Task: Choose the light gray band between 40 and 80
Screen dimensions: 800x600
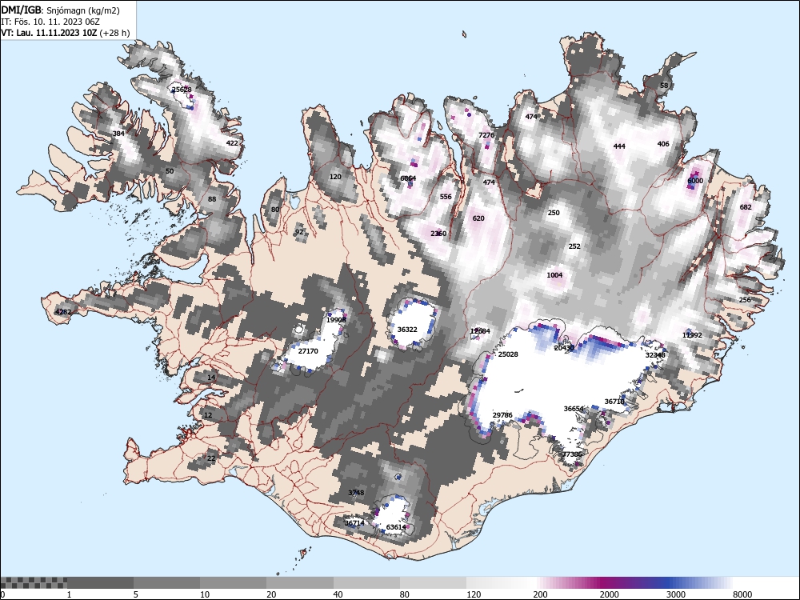Action: [367, 582]
